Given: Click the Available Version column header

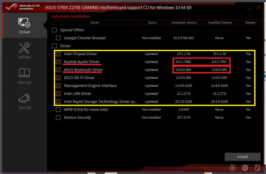Looking at the screenshot, I should (x=184, y=23).
